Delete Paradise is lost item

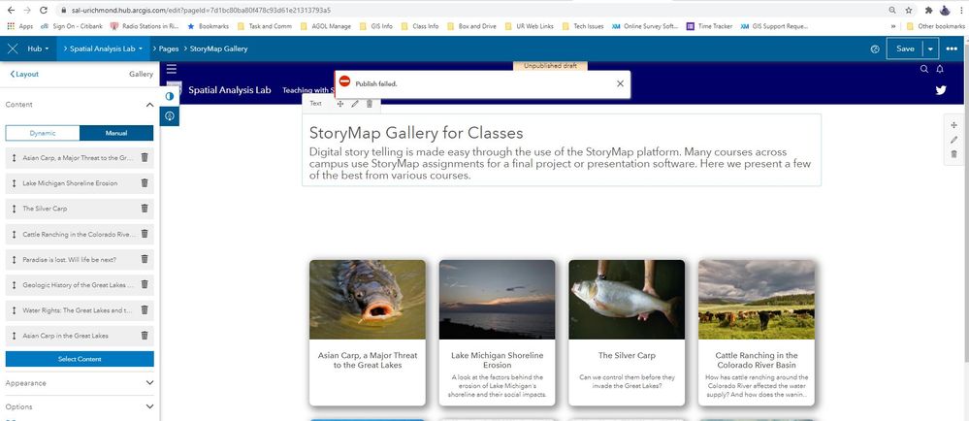tap(145, 259)
